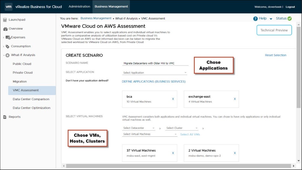This screenshot has width=302, height=170.
Task: Switch to the Business Management tab
Action: 111,6
